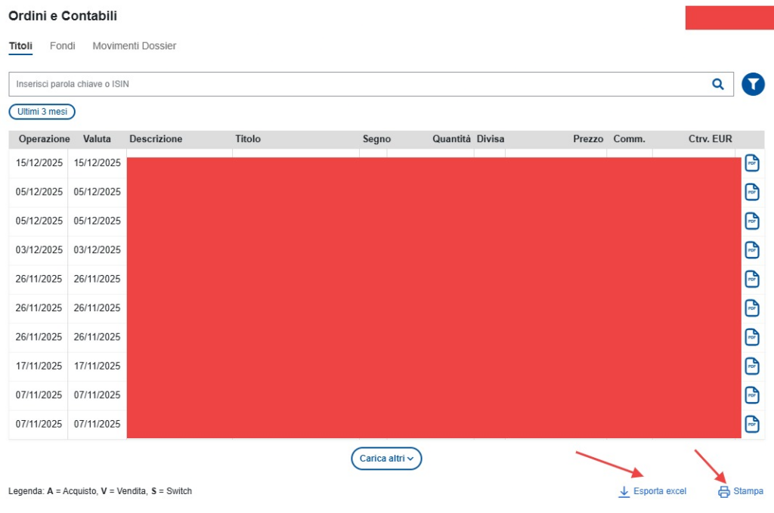Click the Prezzo column header
The width and height of the screenshot is (774, 513).
pos(588,139)
